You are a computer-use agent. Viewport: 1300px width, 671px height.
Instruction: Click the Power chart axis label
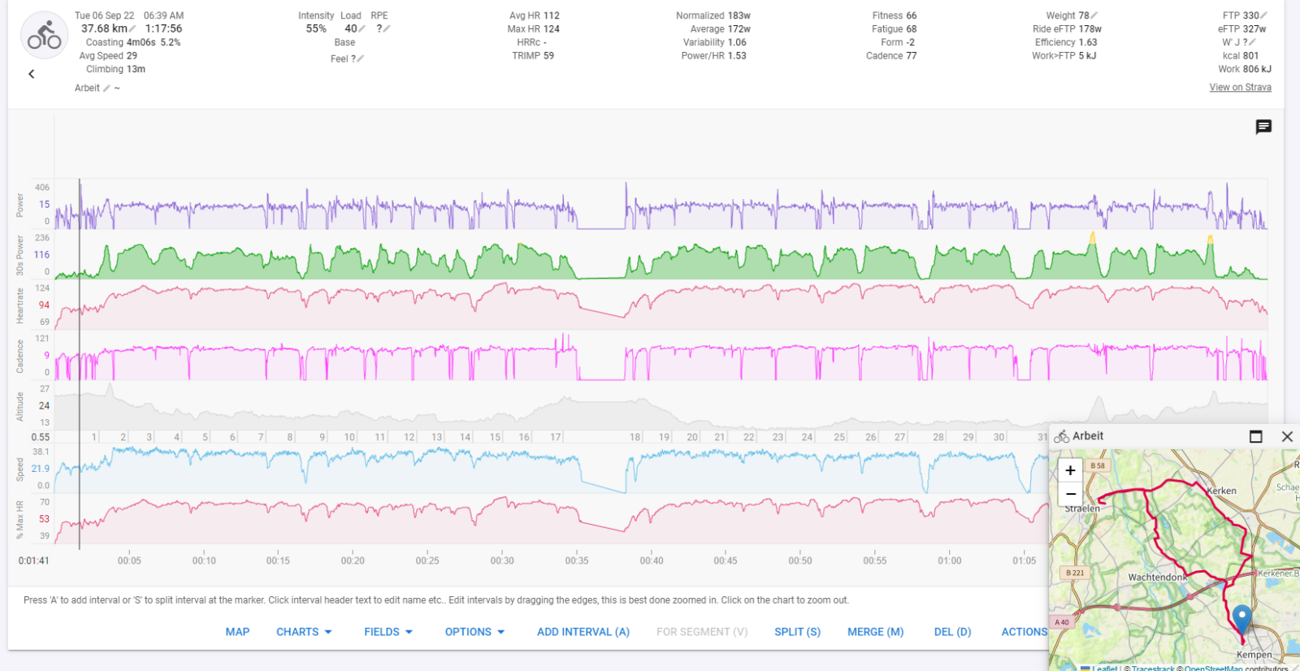[x=20, y=205]
